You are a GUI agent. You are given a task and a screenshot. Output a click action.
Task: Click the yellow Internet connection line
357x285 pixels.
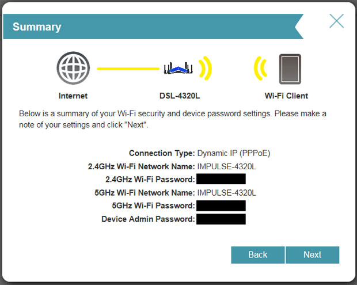coord(128,69)
